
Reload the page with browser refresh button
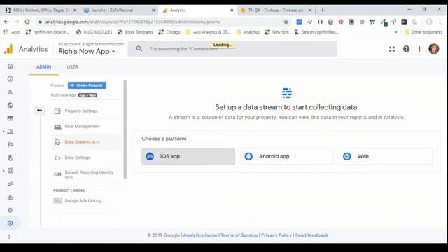point(27,22)
